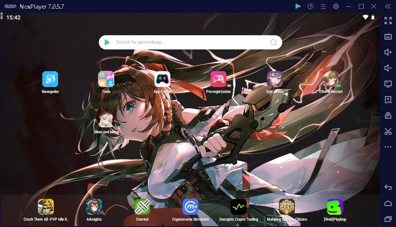Click the 15:42 clock text
396x227 pixels.
tap(13, 18)
